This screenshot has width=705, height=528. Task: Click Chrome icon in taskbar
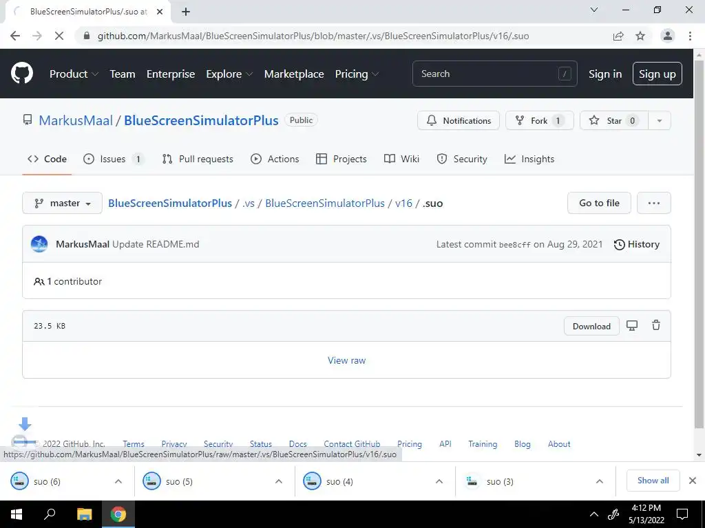pos(118,514)
